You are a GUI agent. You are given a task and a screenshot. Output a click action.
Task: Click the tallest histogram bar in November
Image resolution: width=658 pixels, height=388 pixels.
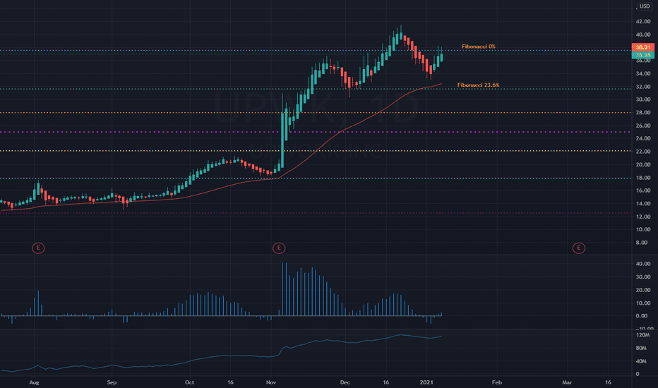(282, 289)
